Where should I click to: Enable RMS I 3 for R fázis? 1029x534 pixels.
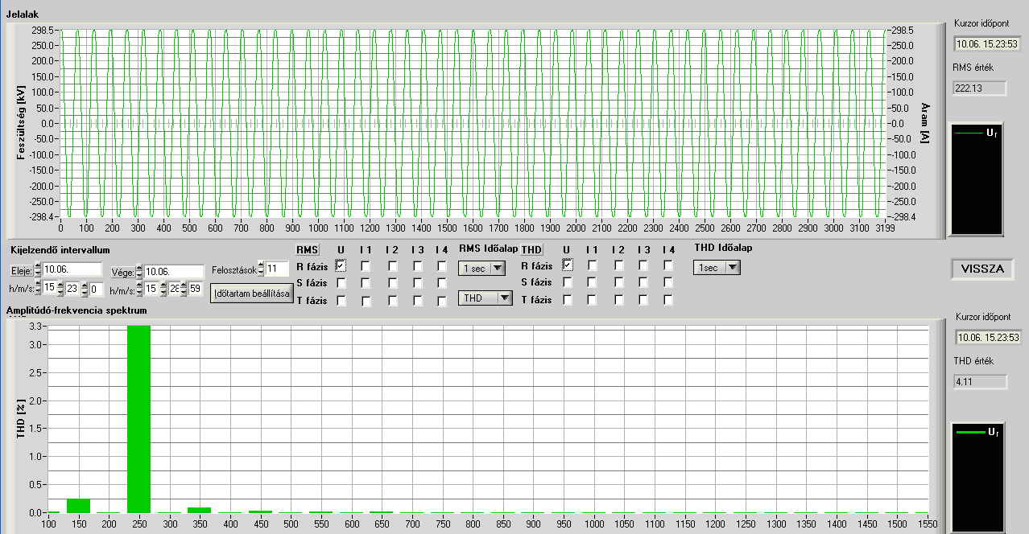[x=418, y=265]
